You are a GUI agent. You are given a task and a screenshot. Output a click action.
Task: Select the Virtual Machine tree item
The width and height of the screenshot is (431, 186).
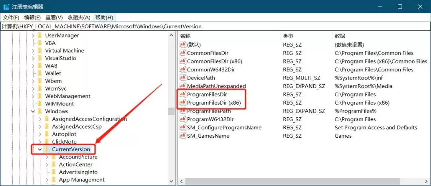(65, 51)
